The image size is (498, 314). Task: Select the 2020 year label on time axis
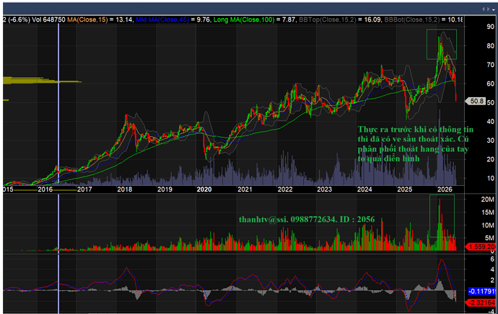(x=204, y=189)
